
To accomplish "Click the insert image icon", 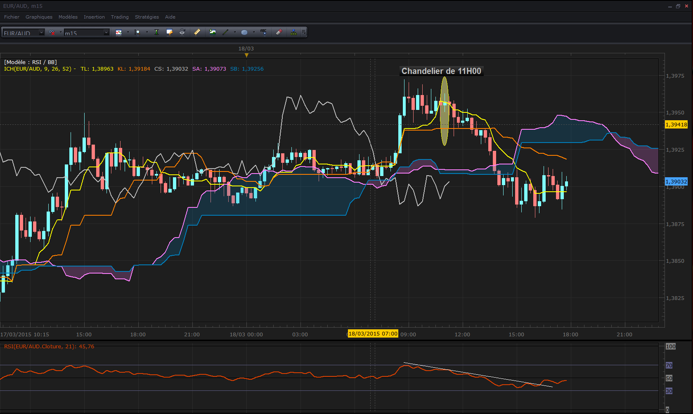I will 213,32.
